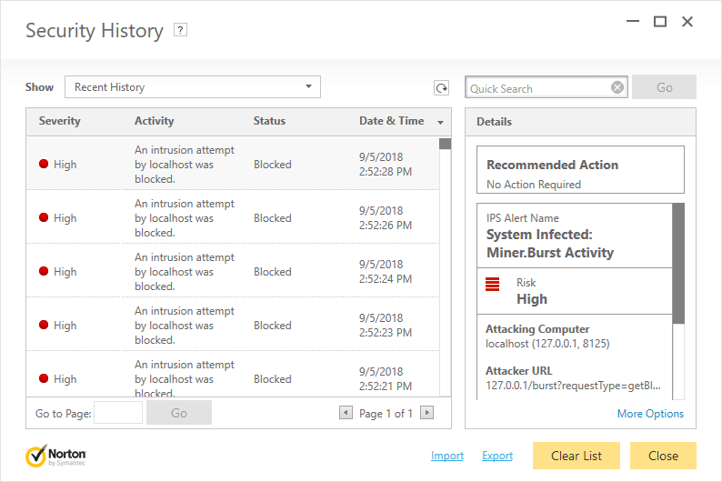The height and width of the screenshot is (482, 722).
Task: Click the Norton by Symantec logo
Action: [x=55, y=456]
